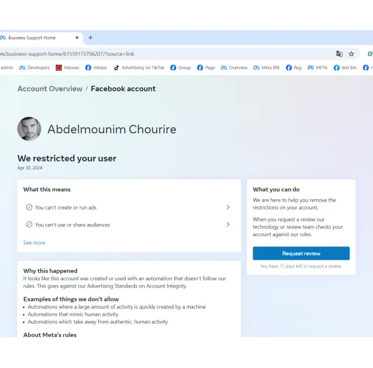Open the Advertising on TikTok bookmark
This screenshot has height=368, width=373.
(x=139, y=68)
